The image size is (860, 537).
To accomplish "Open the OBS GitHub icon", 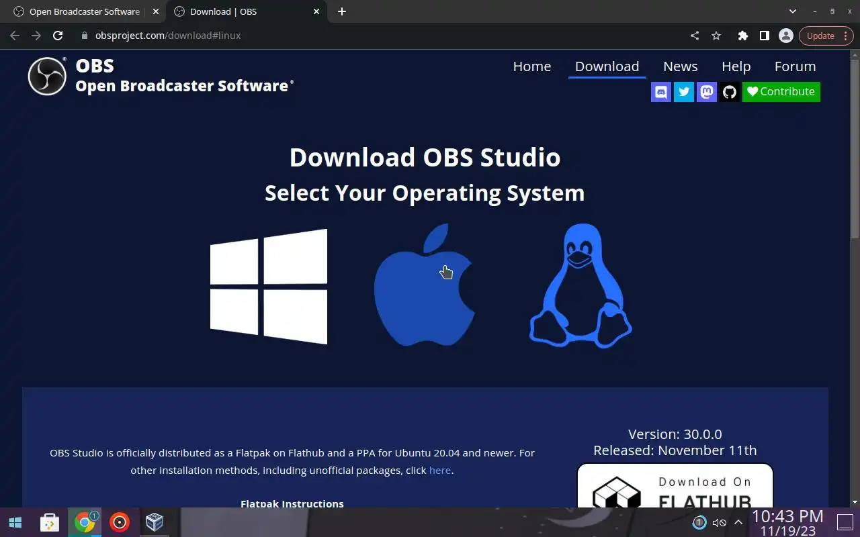I will coord(730,92).
